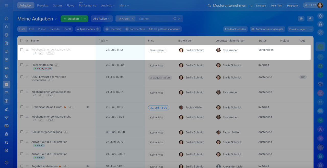Open the hamburger menu icon

coord(6,5)
